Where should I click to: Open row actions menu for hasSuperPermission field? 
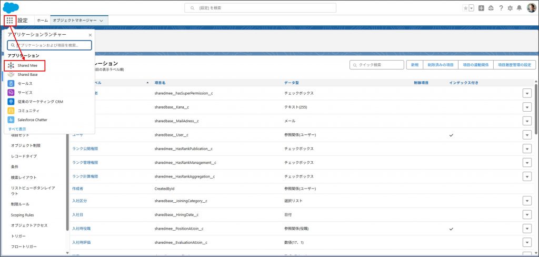click(526, 93)
